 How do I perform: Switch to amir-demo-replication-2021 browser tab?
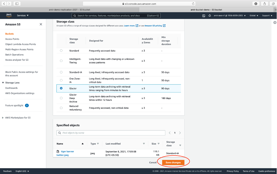pos(70,10)
